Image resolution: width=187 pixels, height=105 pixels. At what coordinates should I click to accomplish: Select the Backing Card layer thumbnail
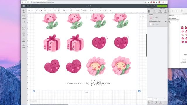[151, 24]
